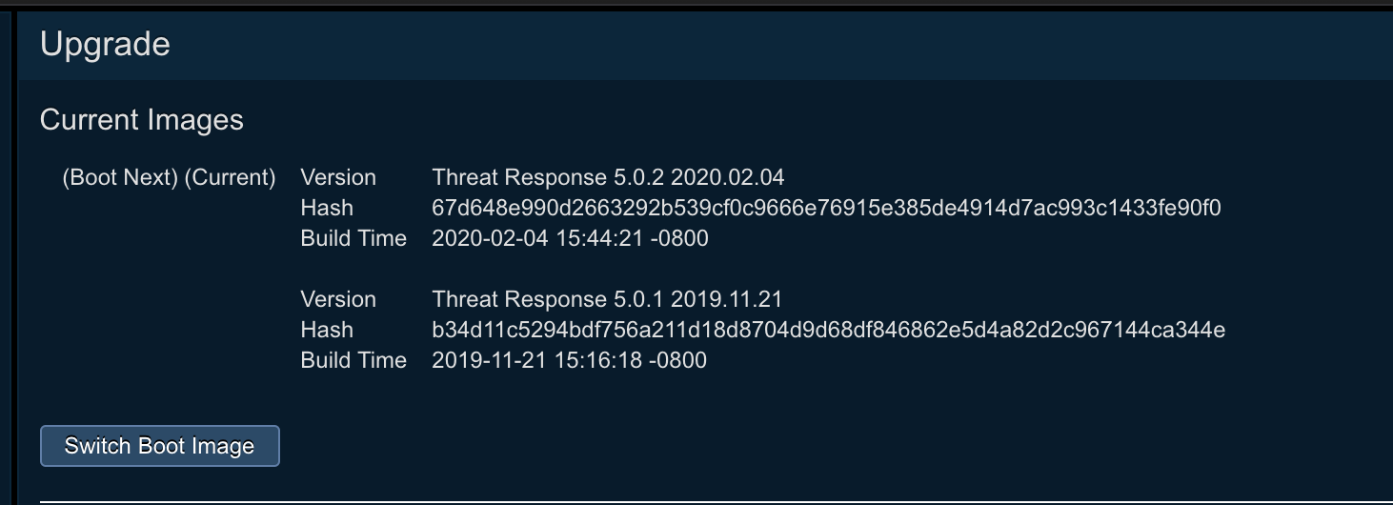Select the Threat Response 5.0.2 version text
The height and width of the screenshot is (505, 1393).
608,178
